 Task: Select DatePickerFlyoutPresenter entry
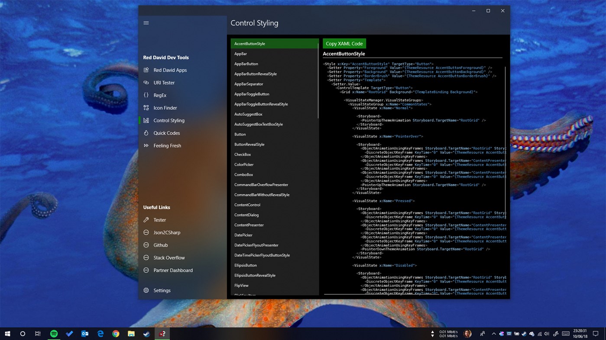pyautogui.click(x=275, y=245)
